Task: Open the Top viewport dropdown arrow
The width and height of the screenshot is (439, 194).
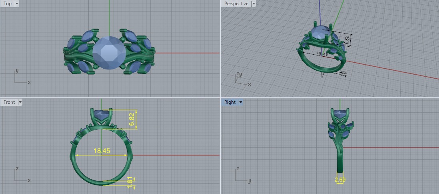Action: tap(16, 4)
